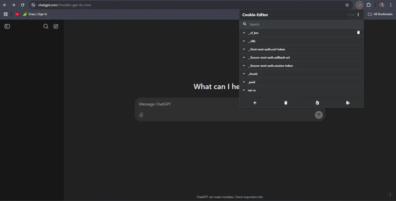Start a new chat with the compose icon
This screenshot has height=201, width=396.
[56, 26]
